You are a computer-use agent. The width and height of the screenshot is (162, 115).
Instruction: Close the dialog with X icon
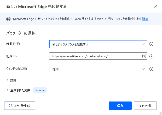(x=156, y=6)
